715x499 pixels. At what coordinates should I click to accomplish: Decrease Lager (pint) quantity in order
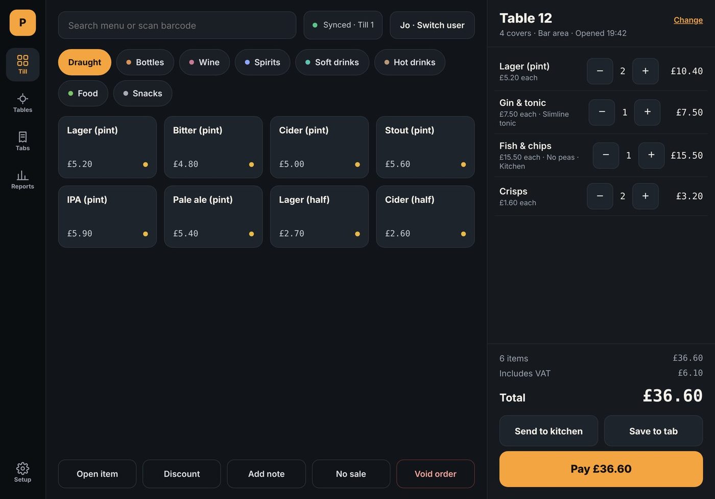600,71
